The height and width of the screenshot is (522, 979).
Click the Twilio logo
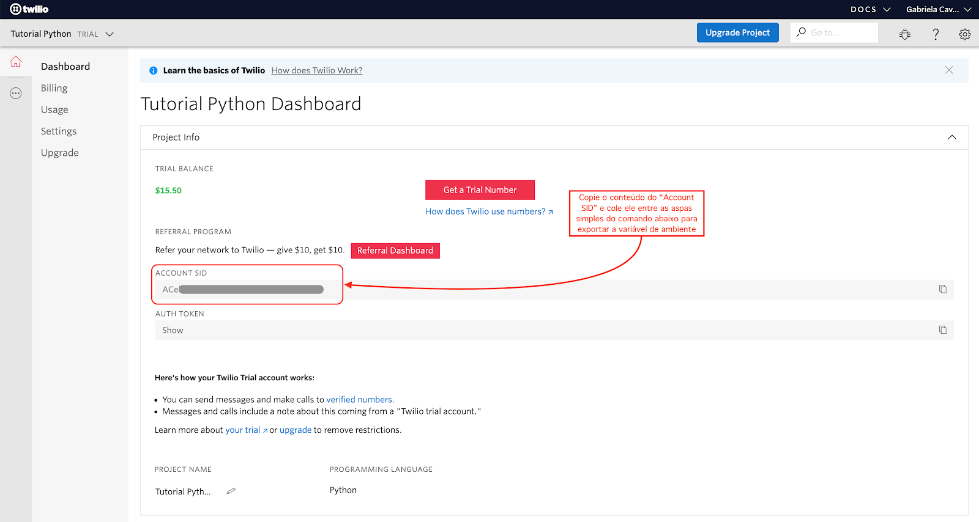point(29,9)
